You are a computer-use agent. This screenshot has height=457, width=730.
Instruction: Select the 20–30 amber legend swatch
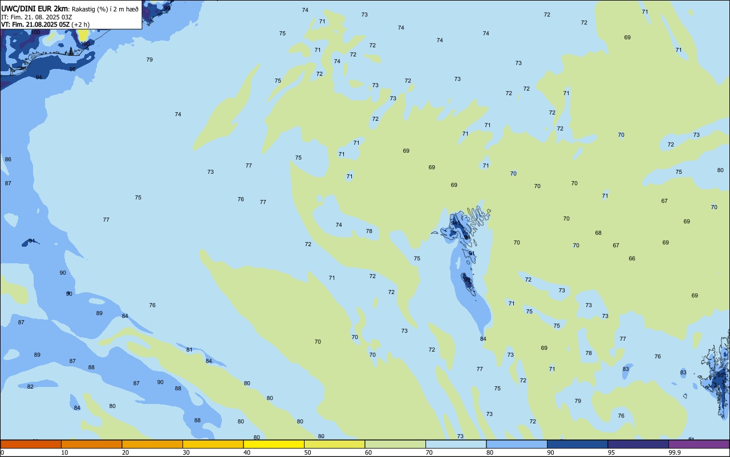point(152,444)
